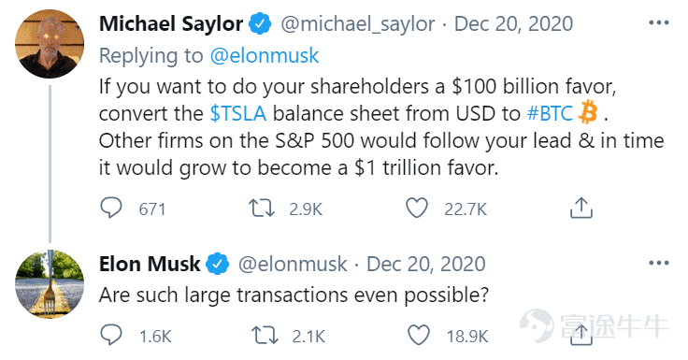The image size is (688, 360).
Task: Open the Elon Musk display name
Action: click(x=150, y=264)
